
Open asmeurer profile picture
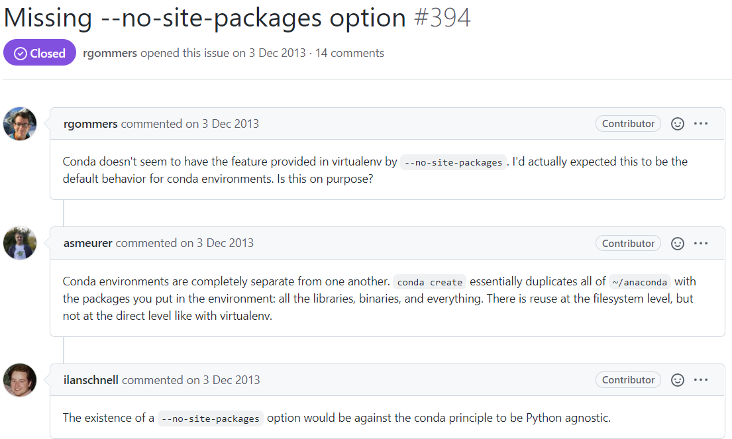20,243
